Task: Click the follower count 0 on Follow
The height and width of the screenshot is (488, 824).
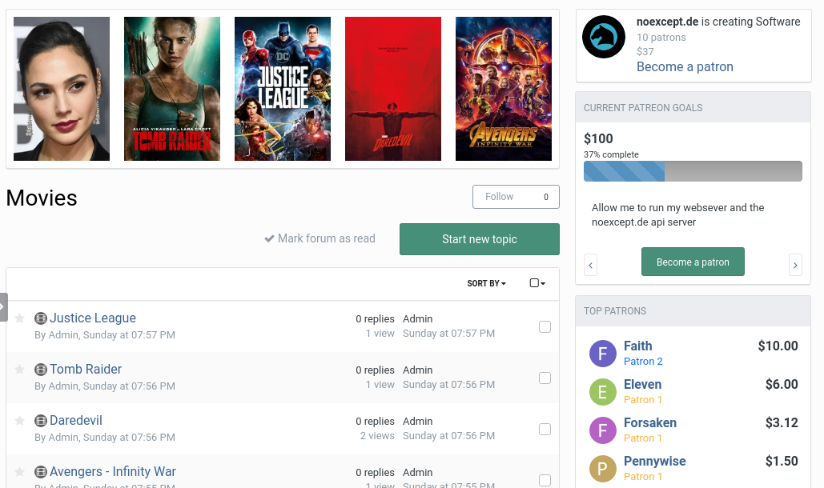Action: tap(545, 197)
